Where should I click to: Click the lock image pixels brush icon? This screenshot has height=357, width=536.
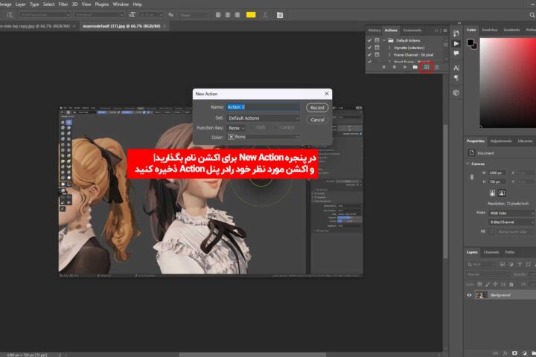click(488, 284)
